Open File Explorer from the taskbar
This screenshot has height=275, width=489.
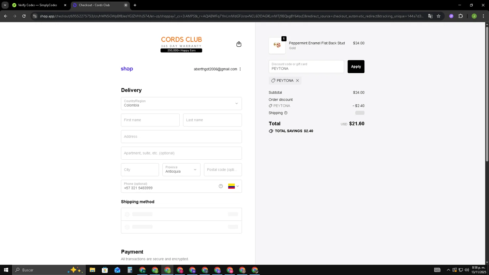pos(92,270)
